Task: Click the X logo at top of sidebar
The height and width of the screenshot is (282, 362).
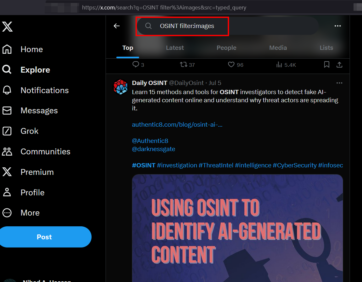Action: click(x=7, y=26)
